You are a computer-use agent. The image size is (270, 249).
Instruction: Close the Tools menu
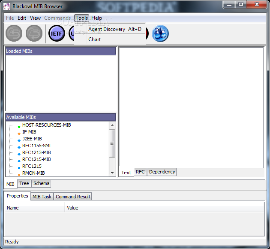(x=81, y=18)
